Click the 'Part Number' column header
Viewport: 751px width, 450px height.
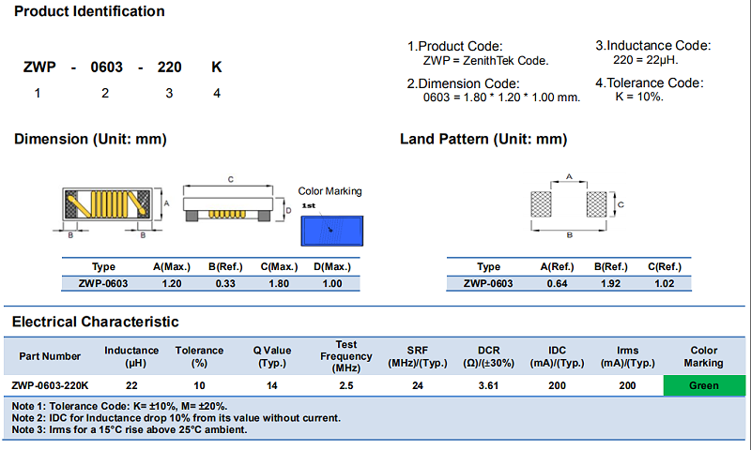[x=50, y=356]
